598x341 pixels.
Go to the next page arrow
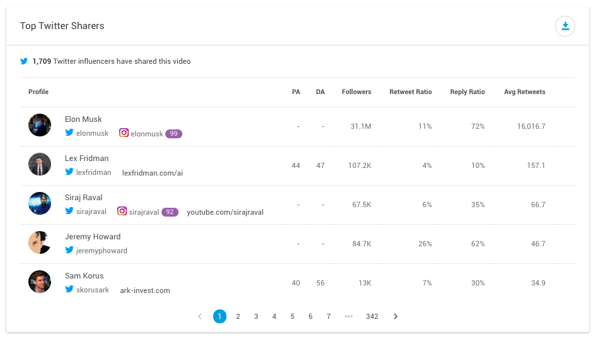click(396, 316)
